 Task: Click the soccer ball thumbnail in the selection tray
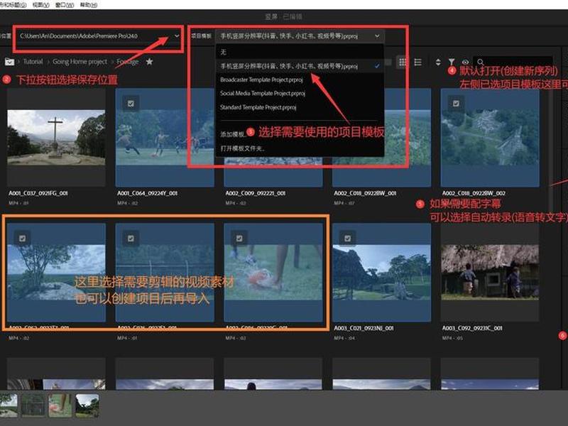click(x=60, y=405)
